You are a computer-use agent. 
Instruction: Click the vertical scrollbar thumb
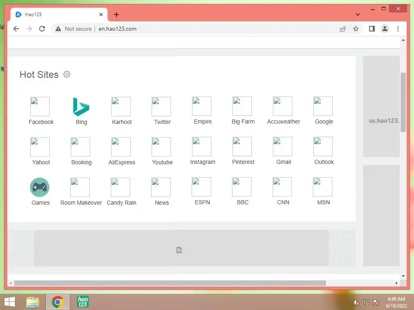point(403,102)
